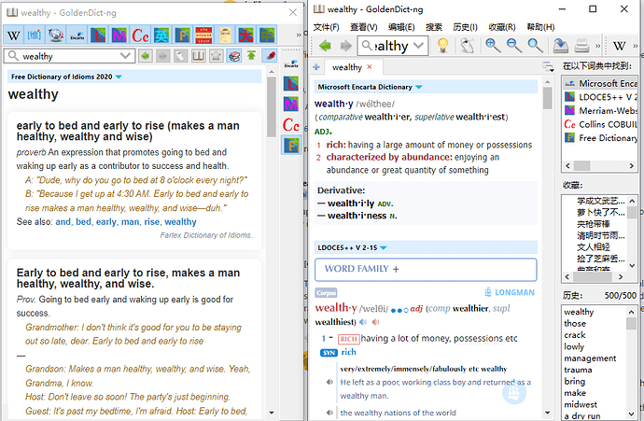Follow the 'bed' See also link

point(83,222)
